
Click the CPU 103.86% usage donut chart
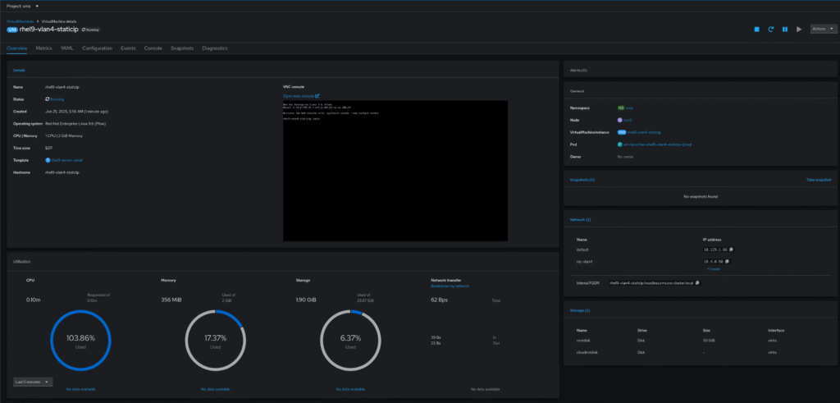click(x=80, y=341)
